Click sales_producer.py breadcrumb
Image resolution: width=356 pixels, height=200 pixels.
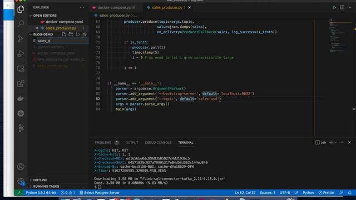pos(115,16)
